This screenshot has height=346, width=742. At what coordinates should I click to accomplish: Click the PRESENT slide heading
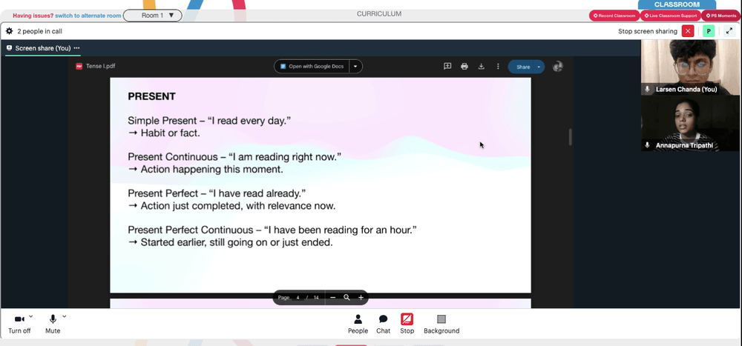pyautogui.click(x=151, y=96)
